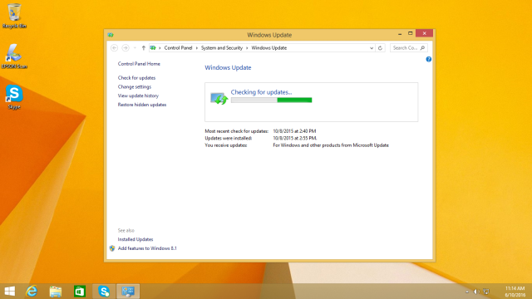Click the search magnifier icon
532x299 pixels.
[x=422, y=48]
